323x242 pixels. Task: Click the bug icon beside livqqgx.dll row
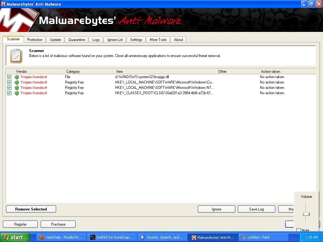click(x=17, y=77)
